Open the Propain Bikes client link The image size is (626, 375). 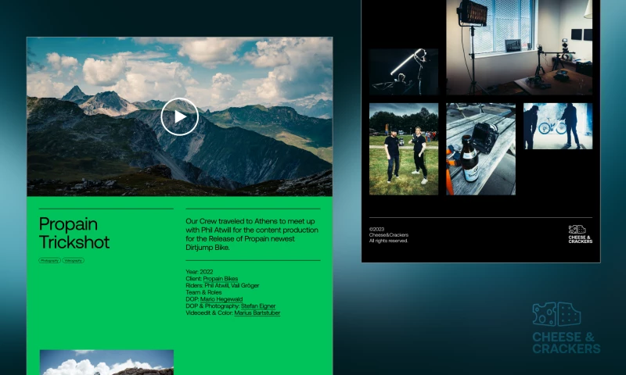point(220,279)
